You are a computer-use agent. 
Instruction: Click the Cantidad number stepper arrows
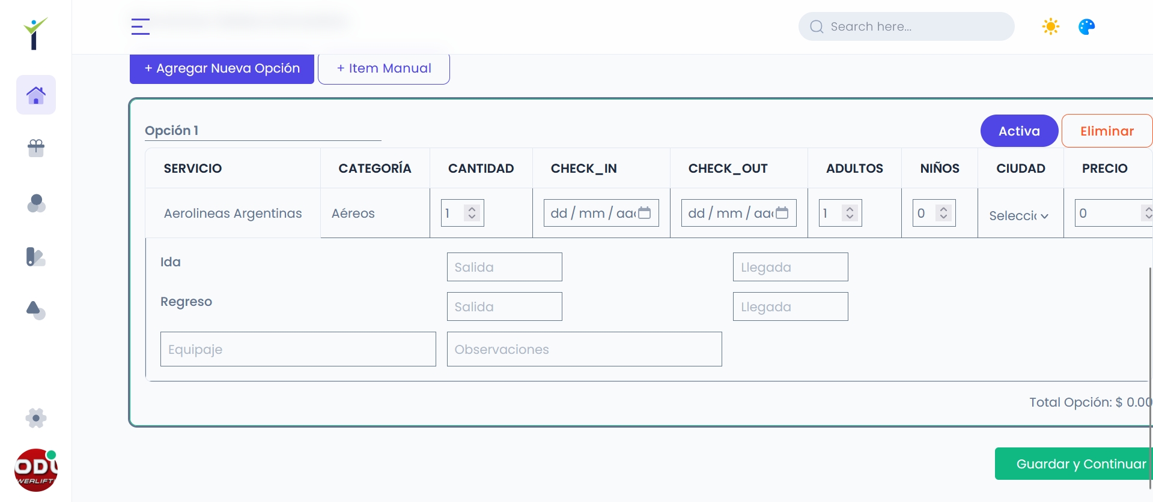472,213
